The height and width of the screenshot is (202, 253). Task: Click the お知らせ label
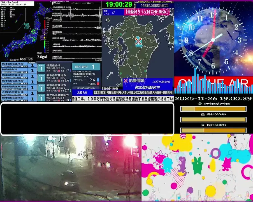(x=82, y=93)
